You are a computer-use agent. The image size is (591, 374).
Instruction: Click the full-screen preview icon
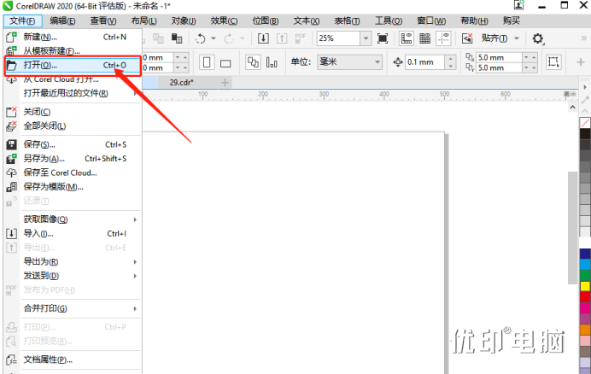pyautogui.click(x=383, y=38)
